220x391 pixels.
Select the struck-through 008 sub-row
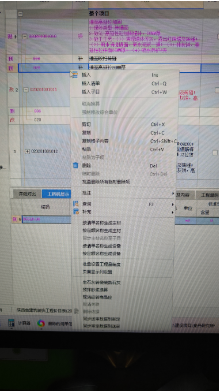36,59
